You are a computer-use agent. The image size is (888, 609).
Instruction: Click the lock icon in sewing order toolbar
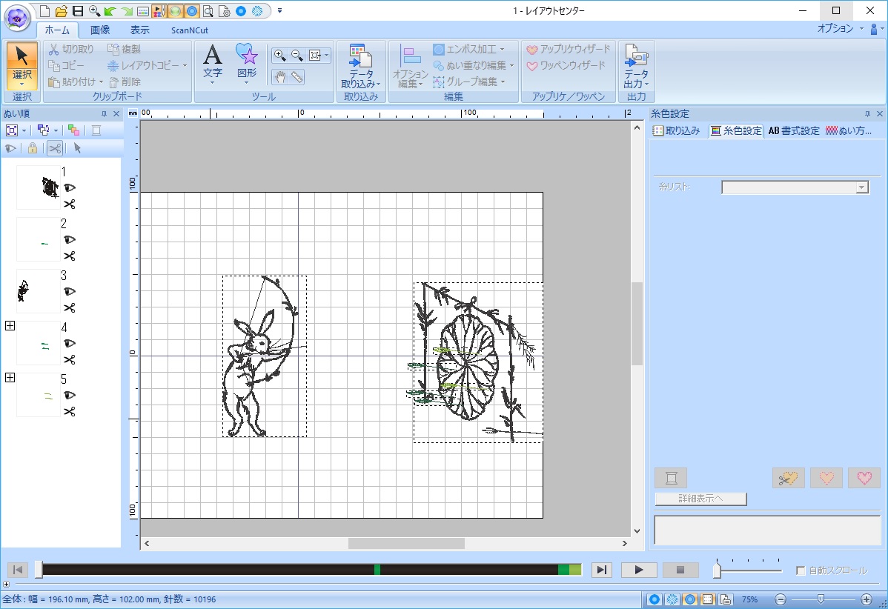pos(33,148)
